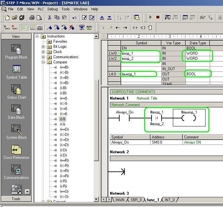
Task: Toggle the symbol information table view button
Action: point(40,27)
